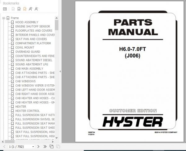The height and width of the screenshot is (151, 186).
Task: Open CAB MAIN ASSEMBLY bookmark
Action: click(29, 69)
